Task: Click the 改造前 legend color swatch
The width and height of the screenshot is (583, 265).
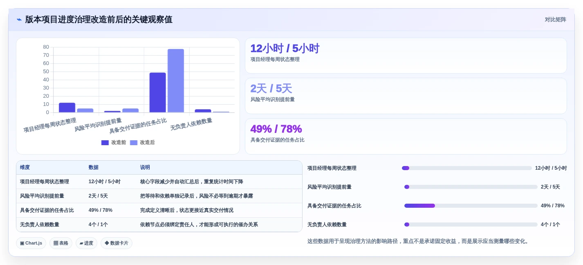Action: 105,143
